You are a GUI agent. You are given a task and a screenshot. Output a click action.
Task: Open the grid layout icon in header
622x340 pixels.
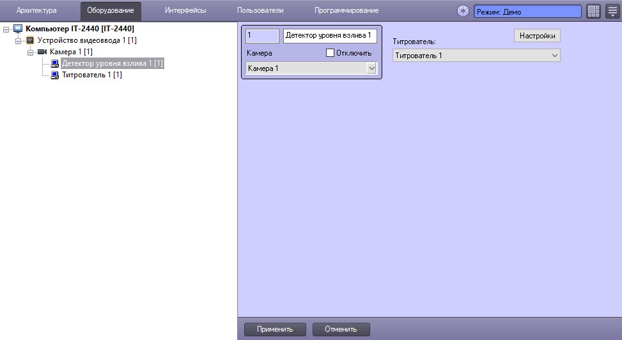pos(593,11)
